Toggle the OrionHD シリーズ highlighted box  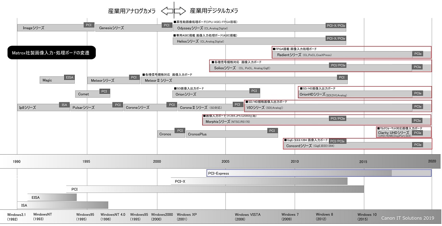pos(365,92)
